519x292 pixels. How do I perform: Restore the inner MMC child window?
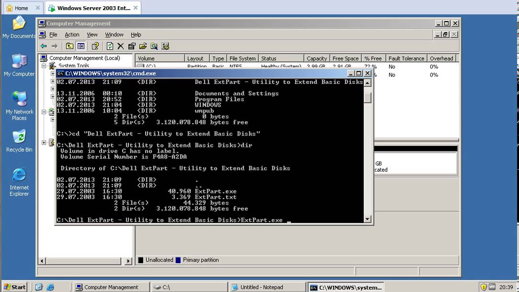coord(446,34)
